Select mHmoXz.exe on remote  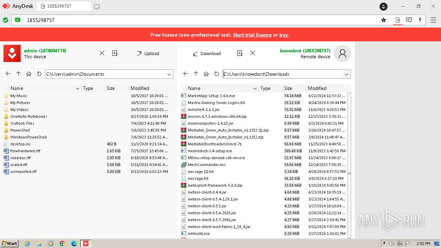pos(264,234)
